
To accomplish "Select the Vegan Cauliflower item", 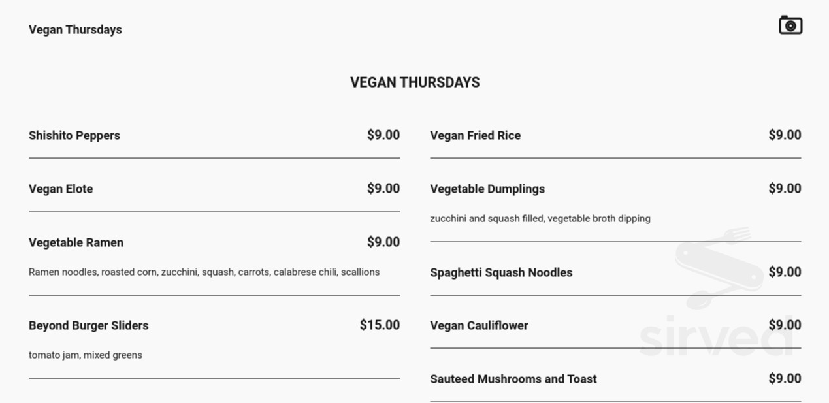I will 479,325.
